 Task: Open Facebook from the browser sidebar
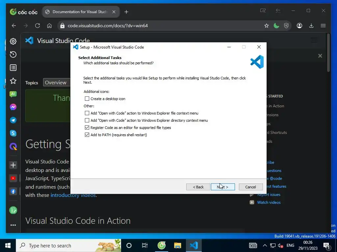[13, 192]
